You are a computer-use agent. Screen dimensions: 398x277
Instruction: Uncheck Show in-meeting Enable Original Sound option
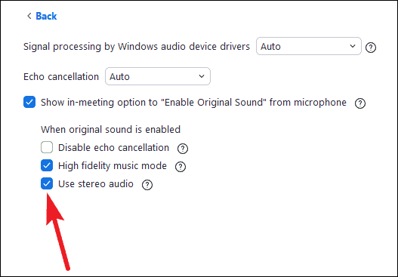coord(29,102)
